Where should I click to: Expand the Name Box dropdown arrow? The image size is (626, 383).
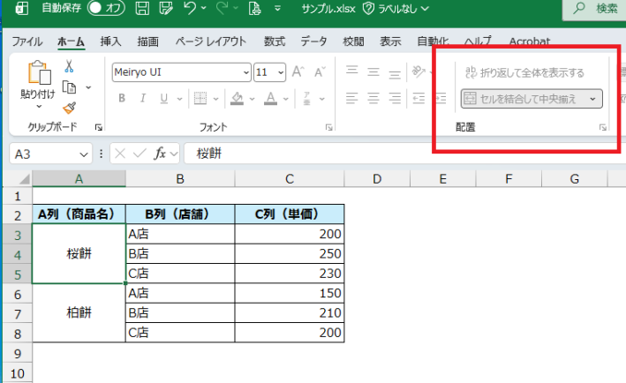84,153
